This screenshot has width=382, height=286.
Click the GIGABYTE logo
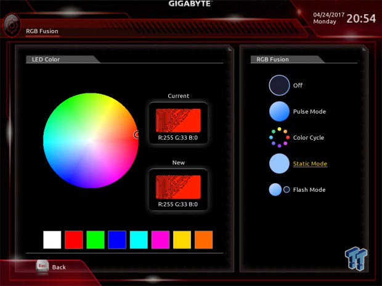(190, 4)
